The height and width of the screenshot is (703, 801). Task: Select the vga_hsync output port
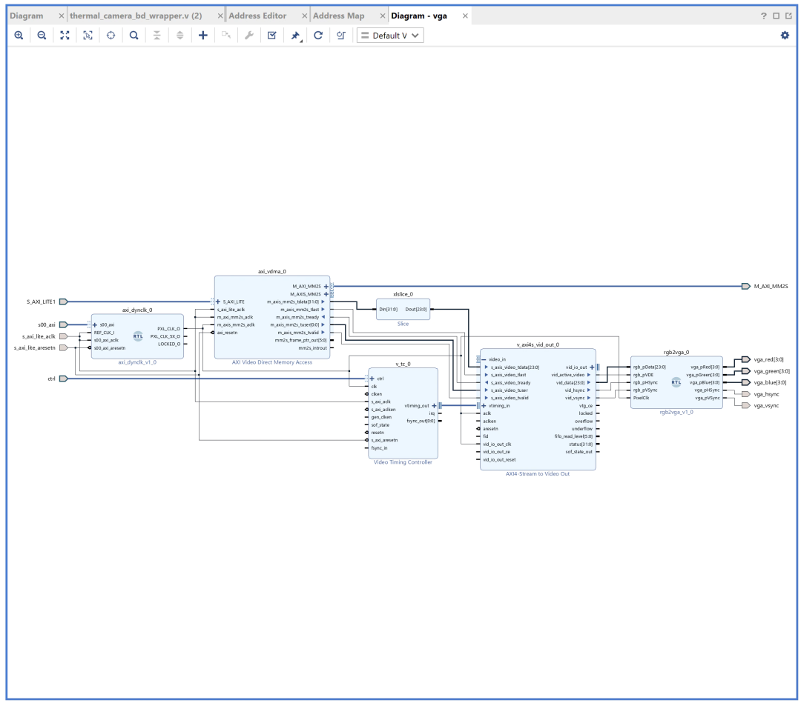click(747, 394)
